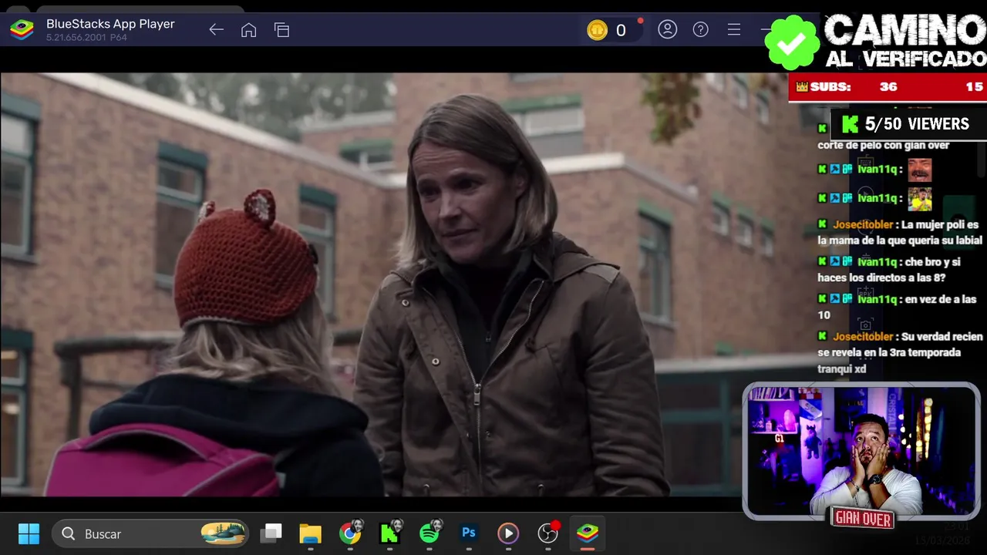Open BlueStacks help question mark icon
This screenshot has height=555, width=987.
(x=700, y=30)
